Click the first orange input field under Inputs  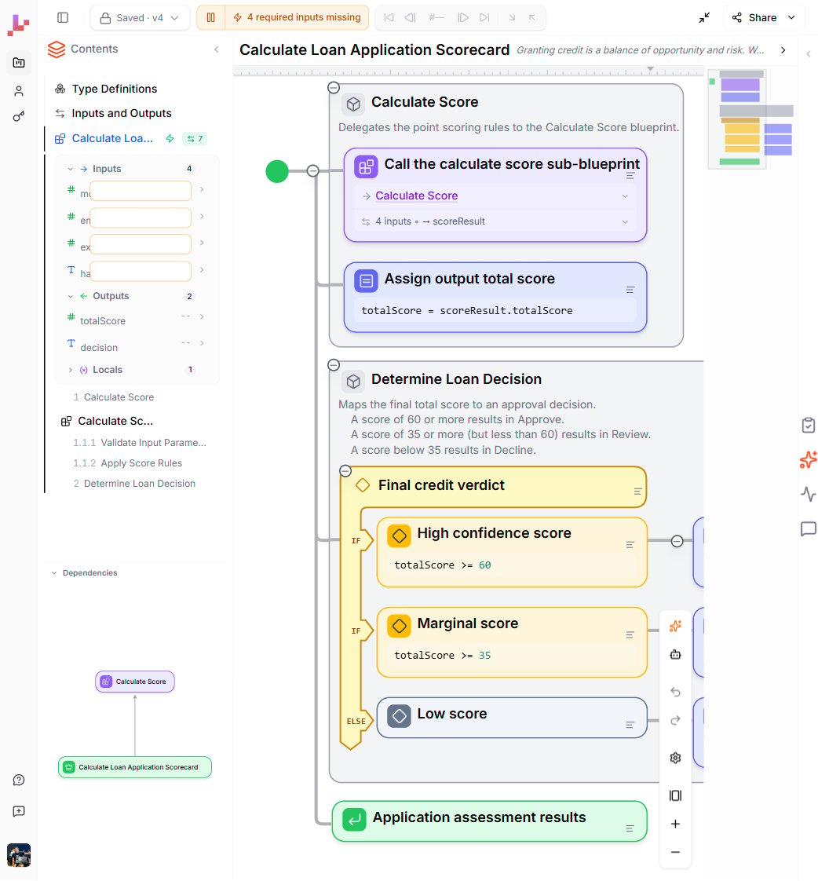point(141,191)
